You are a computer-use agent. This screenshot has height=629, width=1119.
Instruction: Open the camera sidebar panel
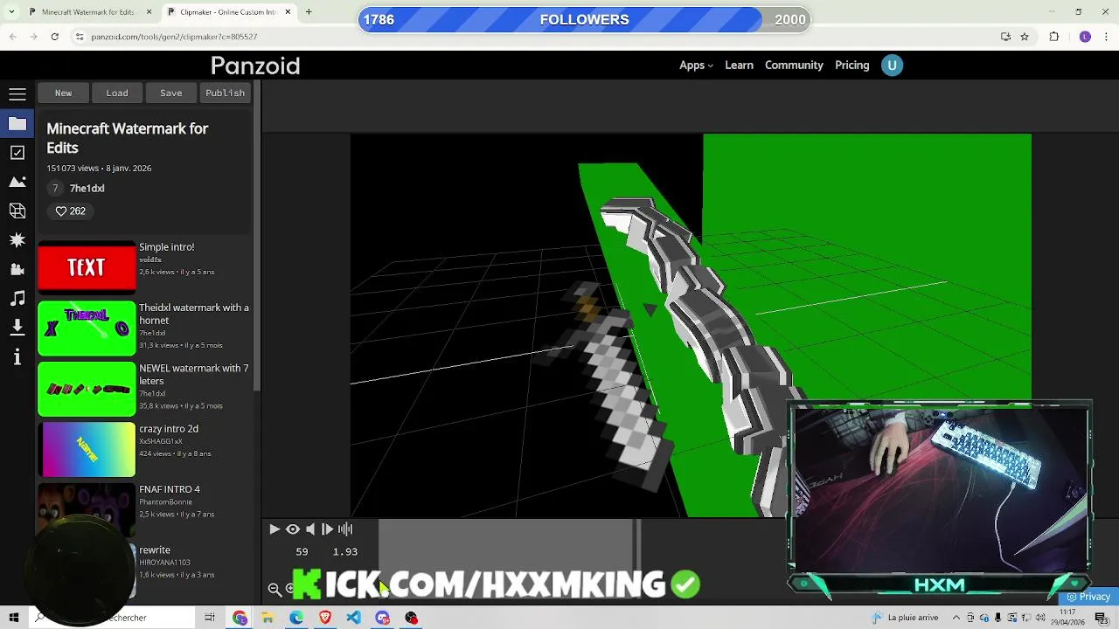tap(17, 269)
